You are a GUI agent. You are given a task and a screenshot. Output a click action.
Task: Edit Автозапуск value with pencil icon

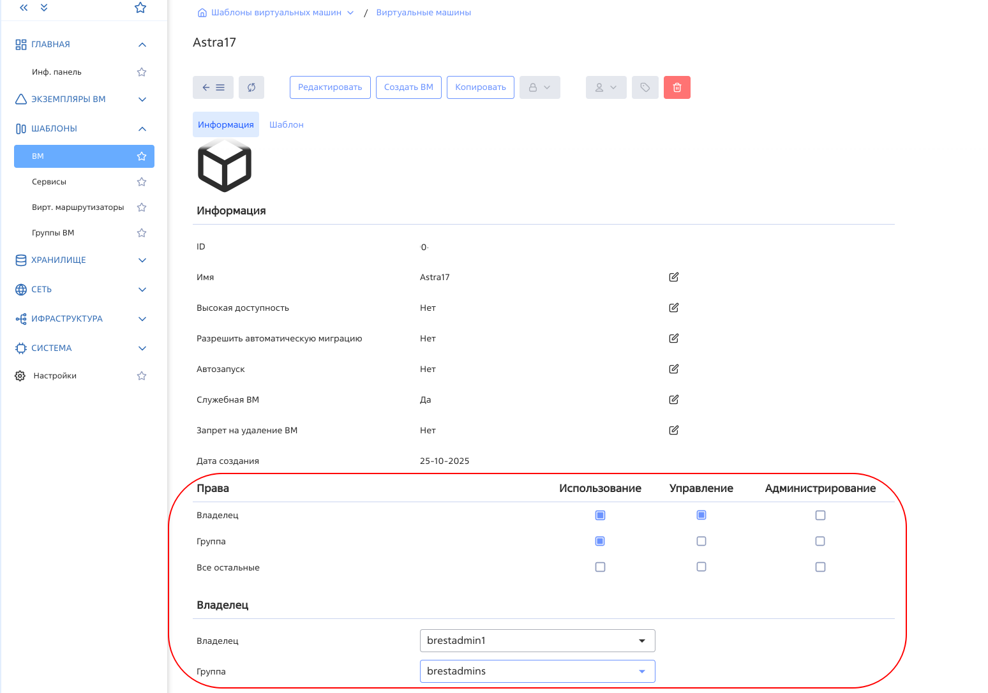(673, 369)
